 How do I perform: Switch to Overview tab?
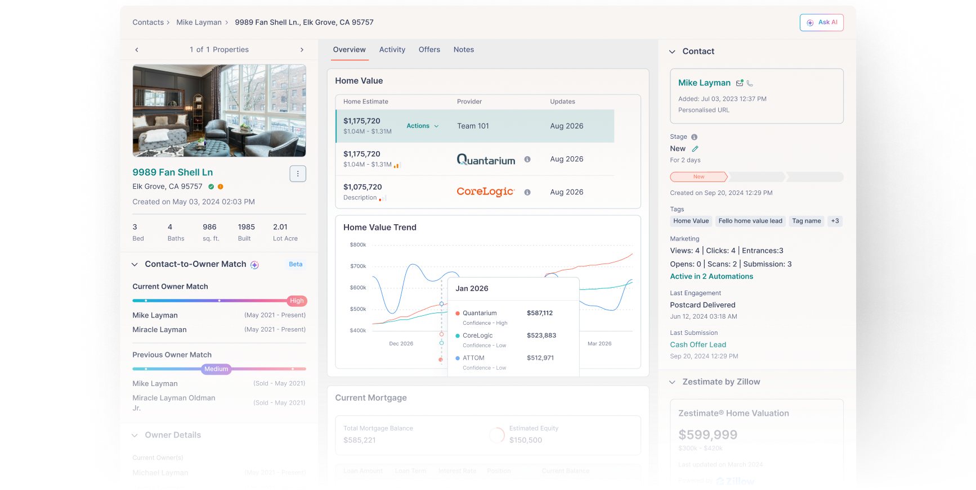tap(349, 49)
